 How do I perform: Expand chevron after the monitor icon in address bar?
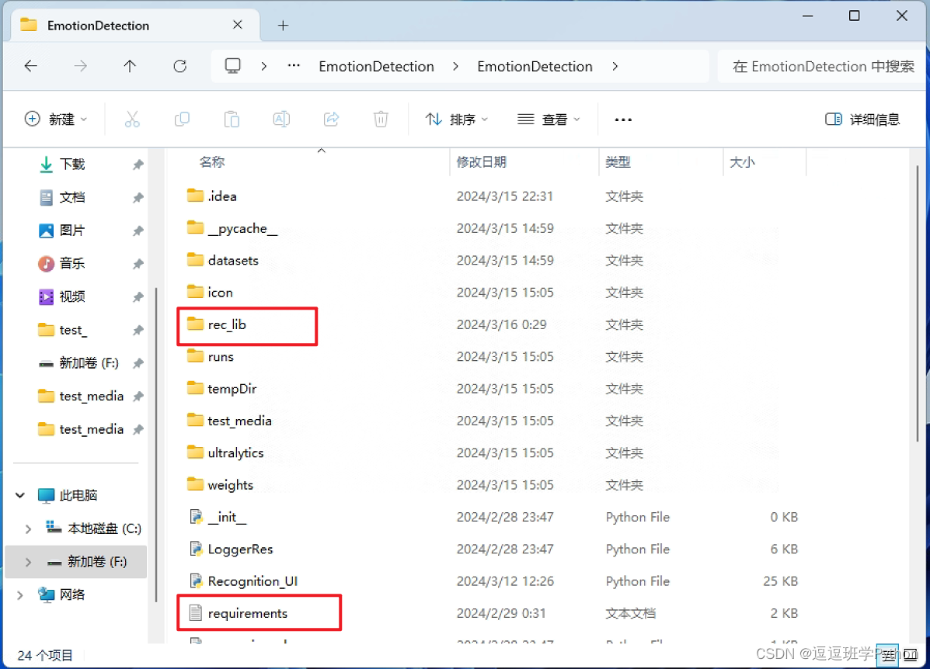click(264, 67)
